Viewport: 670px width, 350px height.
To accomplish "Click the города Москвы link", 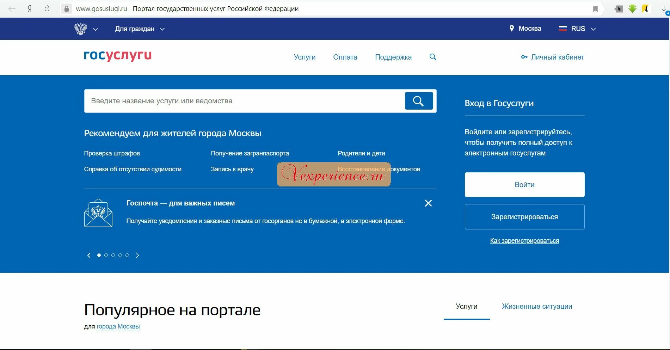I will click(x=118, y=326).
